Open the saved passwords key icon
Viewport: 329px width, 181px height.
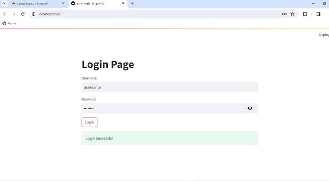pos(284,14)
